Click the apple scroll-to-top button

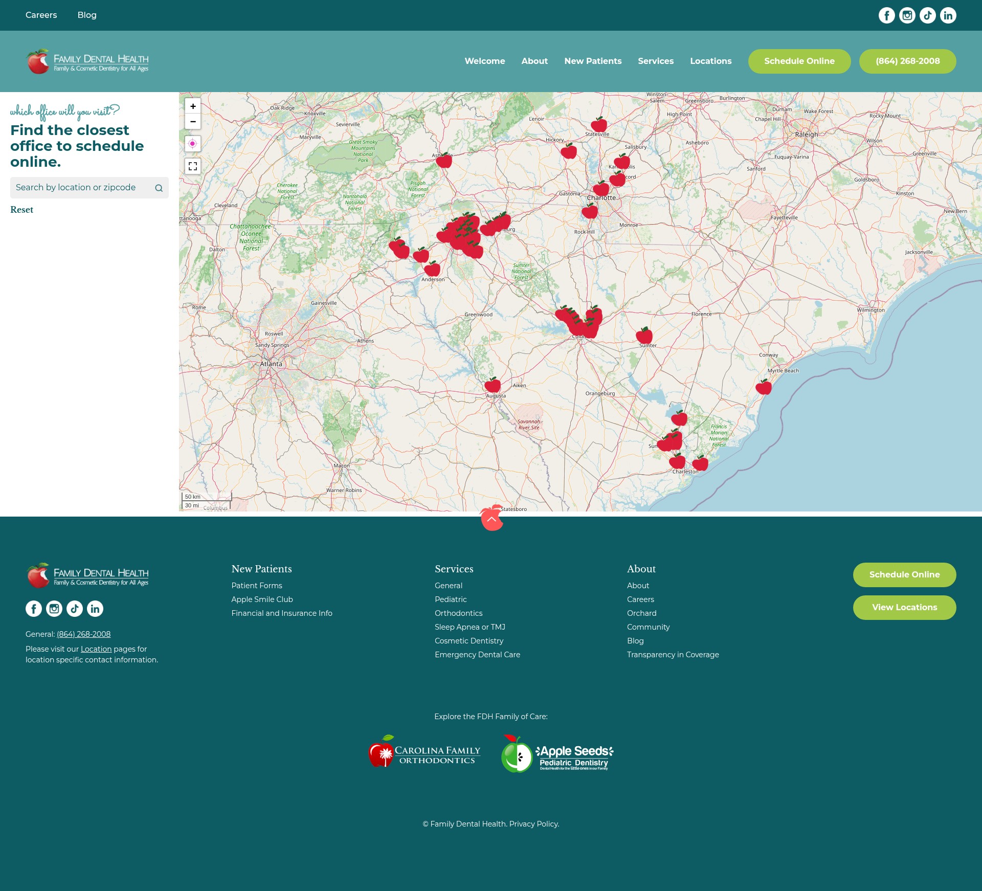[492, 518]
